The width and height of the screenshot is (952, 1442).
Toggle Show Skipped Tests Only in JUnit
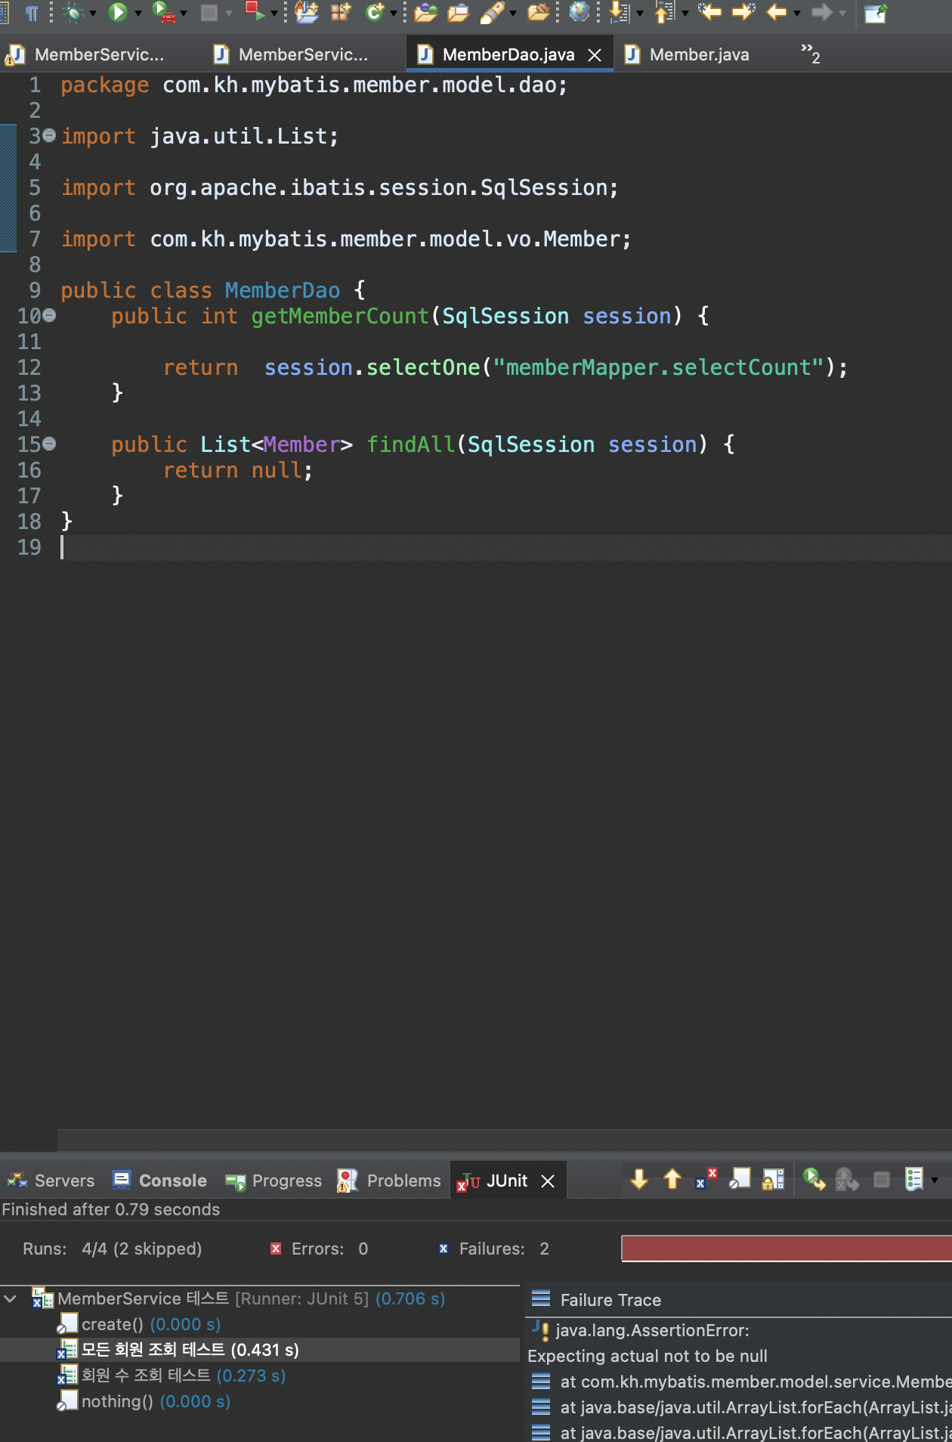click(740, 1179)
